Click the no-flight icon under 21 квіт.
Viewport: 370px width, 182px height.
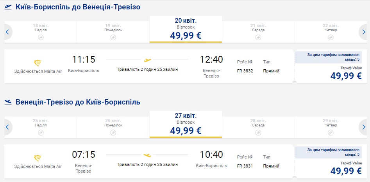pyautogui.click(x=258, y=37)
